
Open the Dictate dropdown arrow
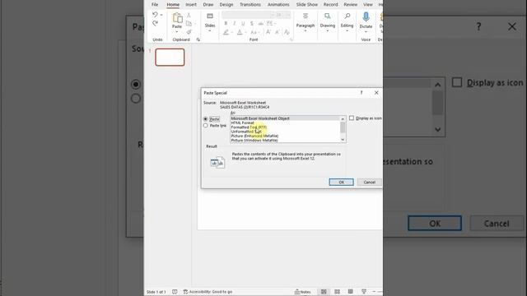366,32
